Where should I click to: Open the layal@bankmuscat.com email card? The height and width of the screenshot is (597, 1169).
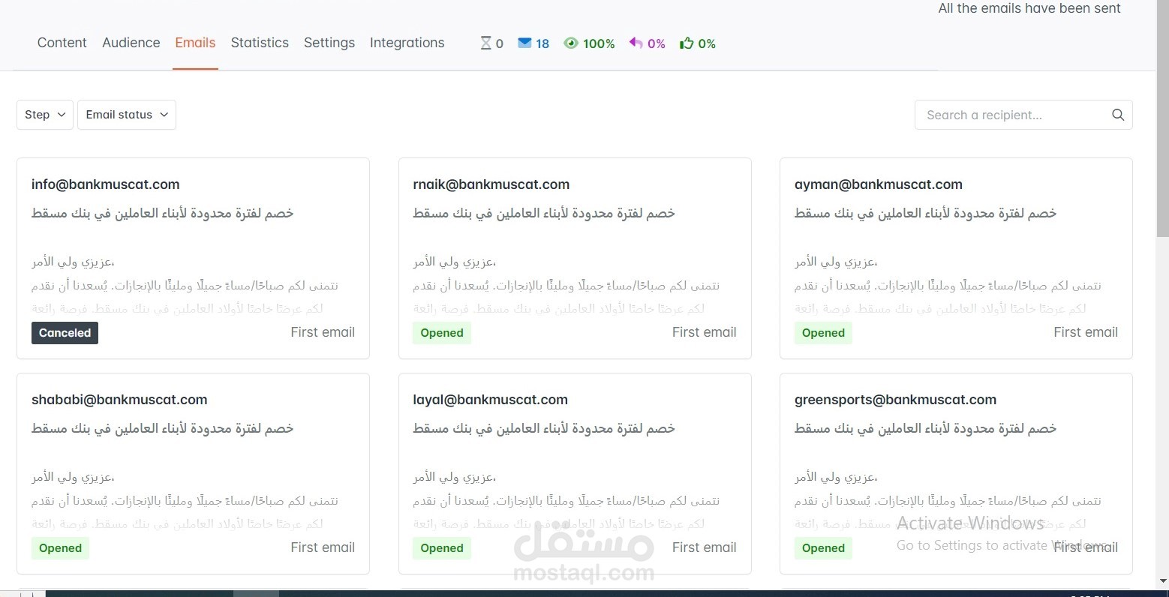coord(575,474)
